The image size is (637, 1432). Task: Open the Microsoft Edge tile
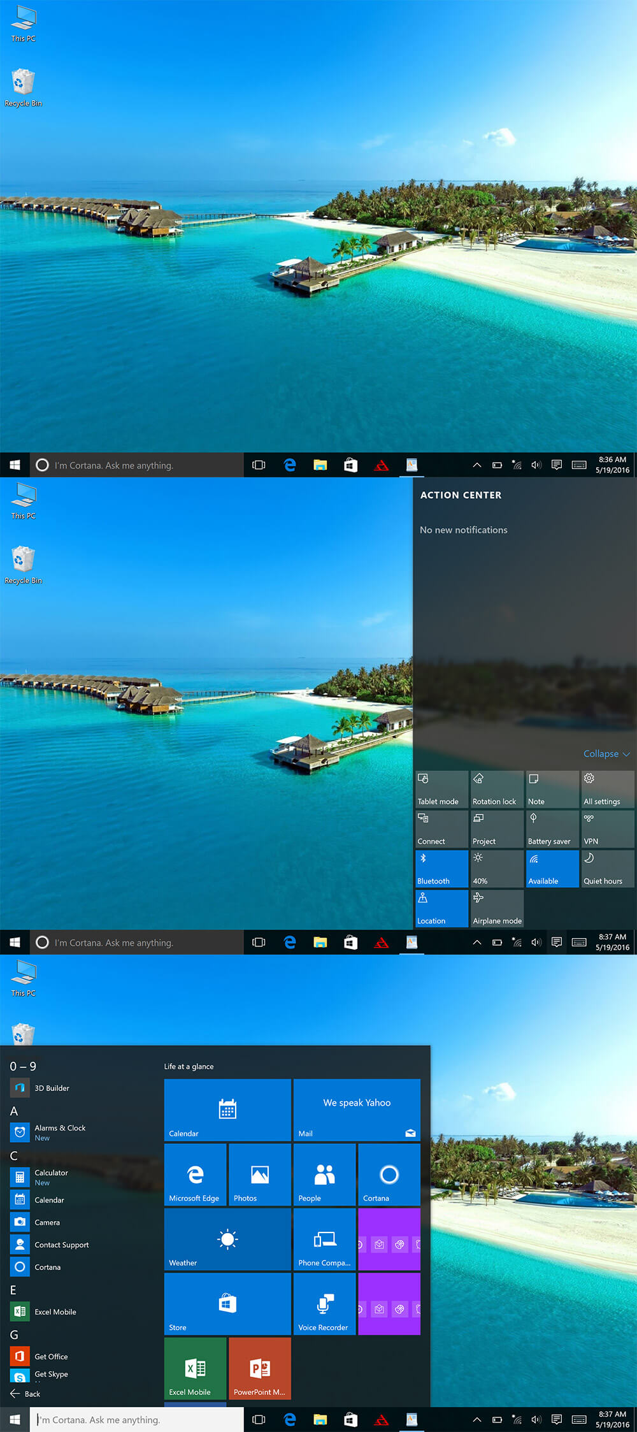click(195, 1174)
